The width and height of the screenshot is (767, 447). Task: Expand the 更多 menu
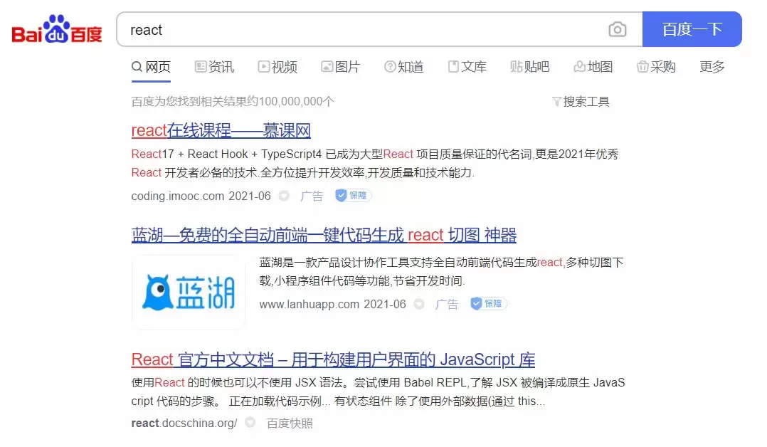click(x=712, y=67)
